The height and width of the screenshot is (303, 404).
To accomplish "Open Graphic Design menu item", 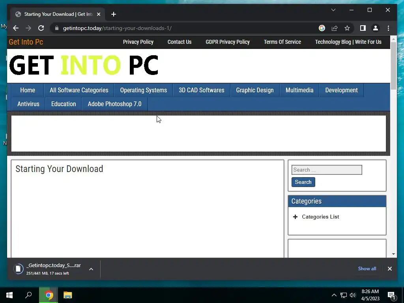I will [x=255, y=90].
